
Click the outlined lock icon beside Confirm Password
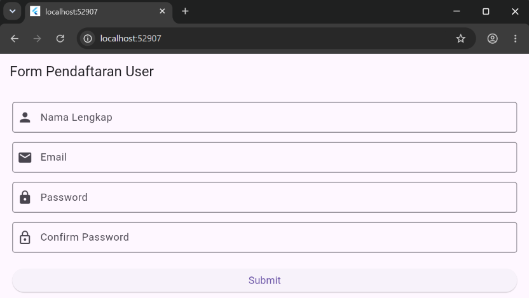coord(25,238)
